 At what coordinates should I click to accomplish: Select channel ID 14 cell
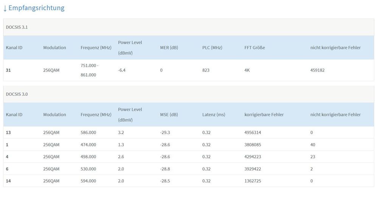click(x=8, y=181)
